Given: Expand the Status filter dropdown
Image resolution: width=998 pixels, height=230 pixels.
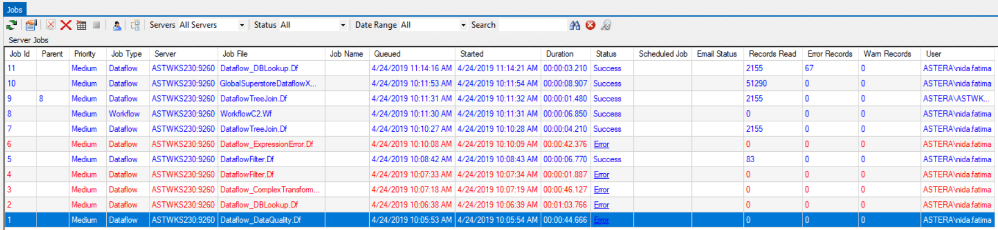Looking at the screenshot, I should (343, 25).
